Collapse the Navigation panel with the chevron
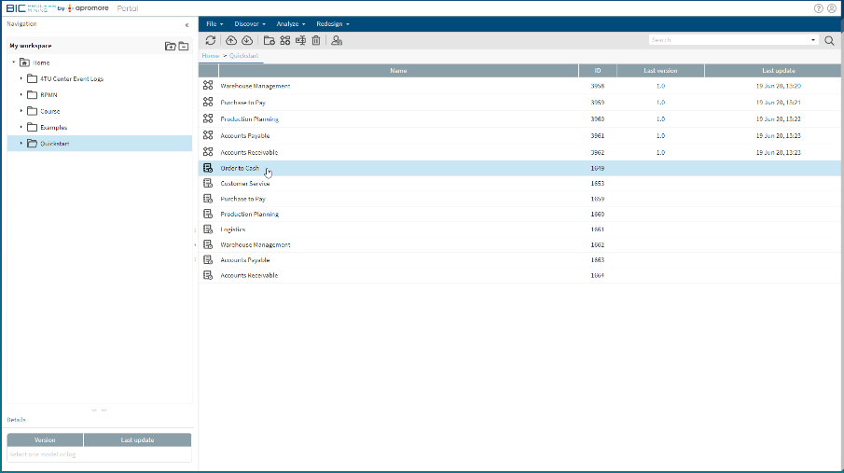The width and height of the screenshot is (844, 473). [x=187, y=25]
